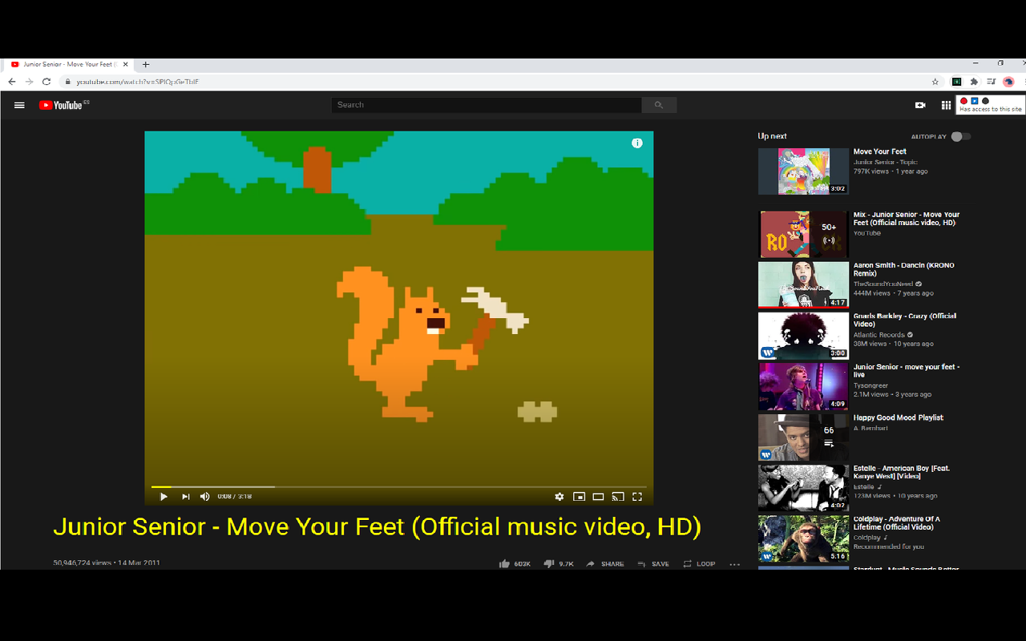Viewport: 1026px width, 641px height.
Task: Like the video with 603K likes
Action: (515, 564)
